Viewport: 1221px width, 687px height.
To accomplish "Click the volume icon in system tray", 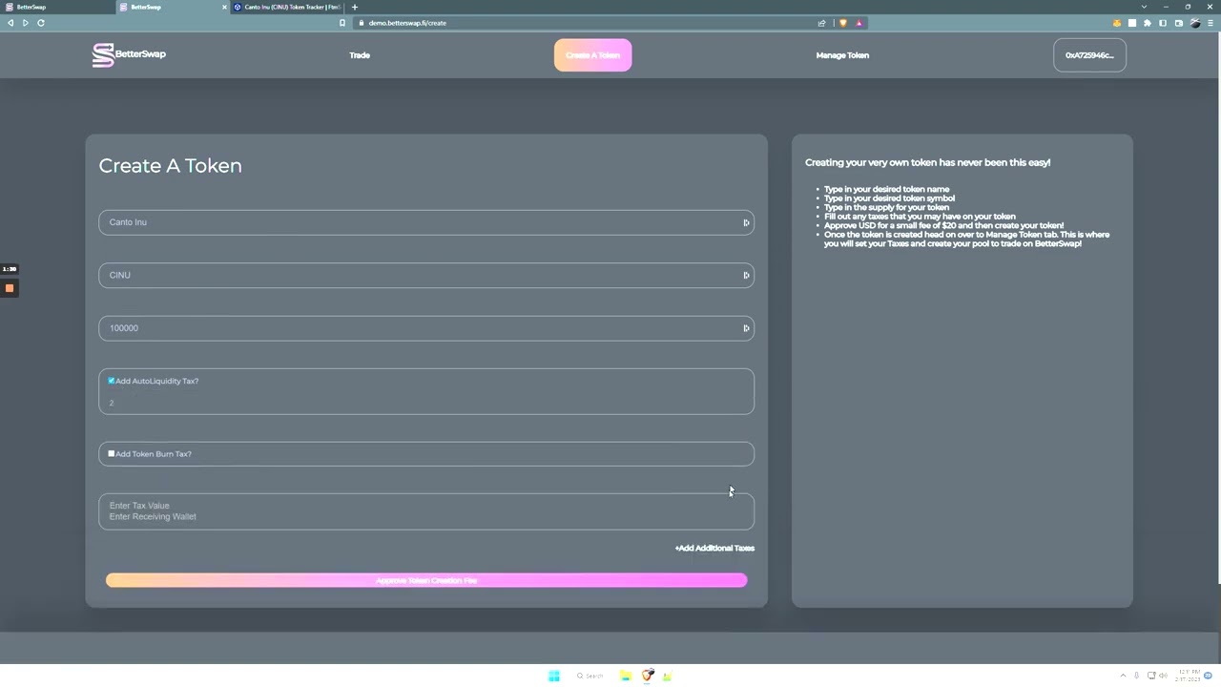I will tap(1163, 676).
